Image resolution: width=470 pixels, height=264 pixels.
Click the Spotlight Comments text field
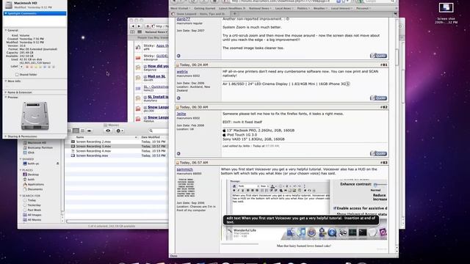[35, 21]
